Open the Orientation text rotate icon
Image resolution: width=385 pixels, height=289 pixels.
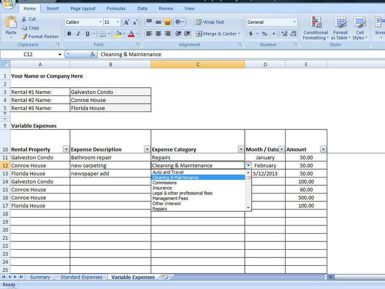tap(178, 22)
